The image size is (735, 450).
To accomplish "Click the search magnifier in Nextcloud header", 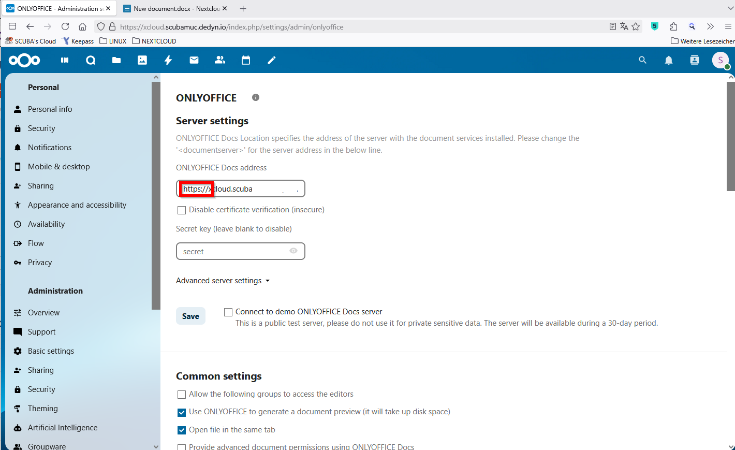I will point(643,60).
